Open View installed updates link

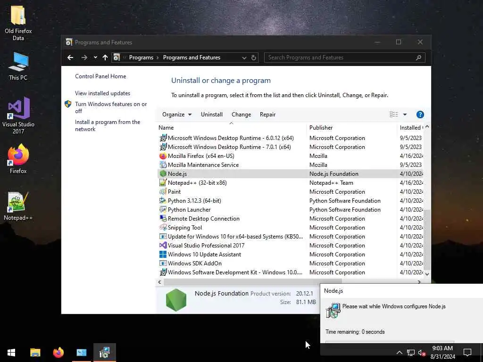click(x=102, y=93)
